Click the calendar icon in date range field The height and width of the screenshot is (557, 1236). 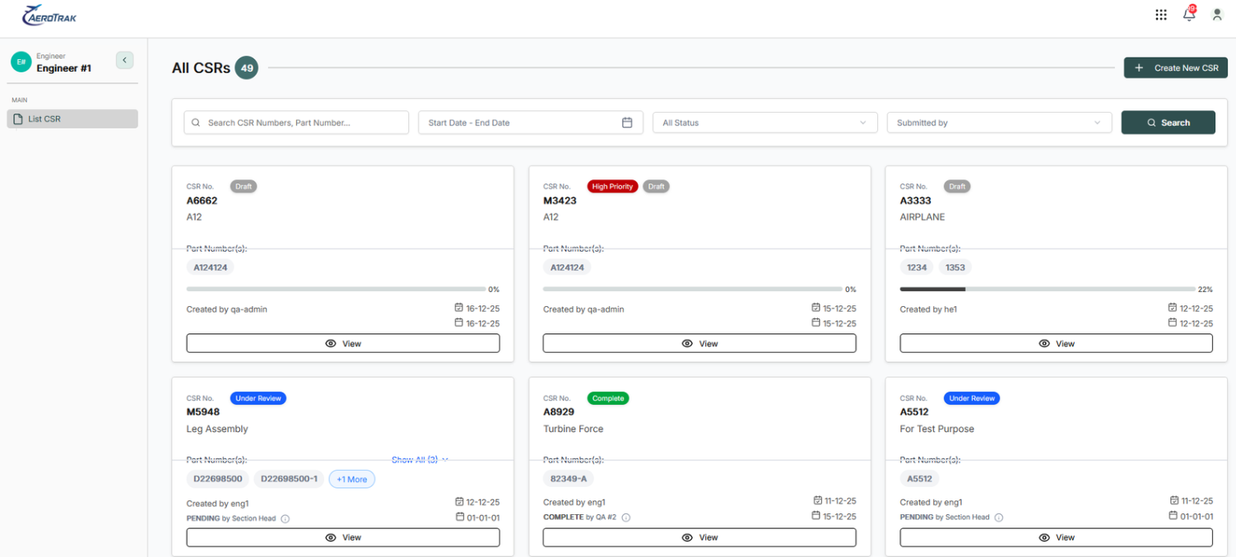[627, 123]
